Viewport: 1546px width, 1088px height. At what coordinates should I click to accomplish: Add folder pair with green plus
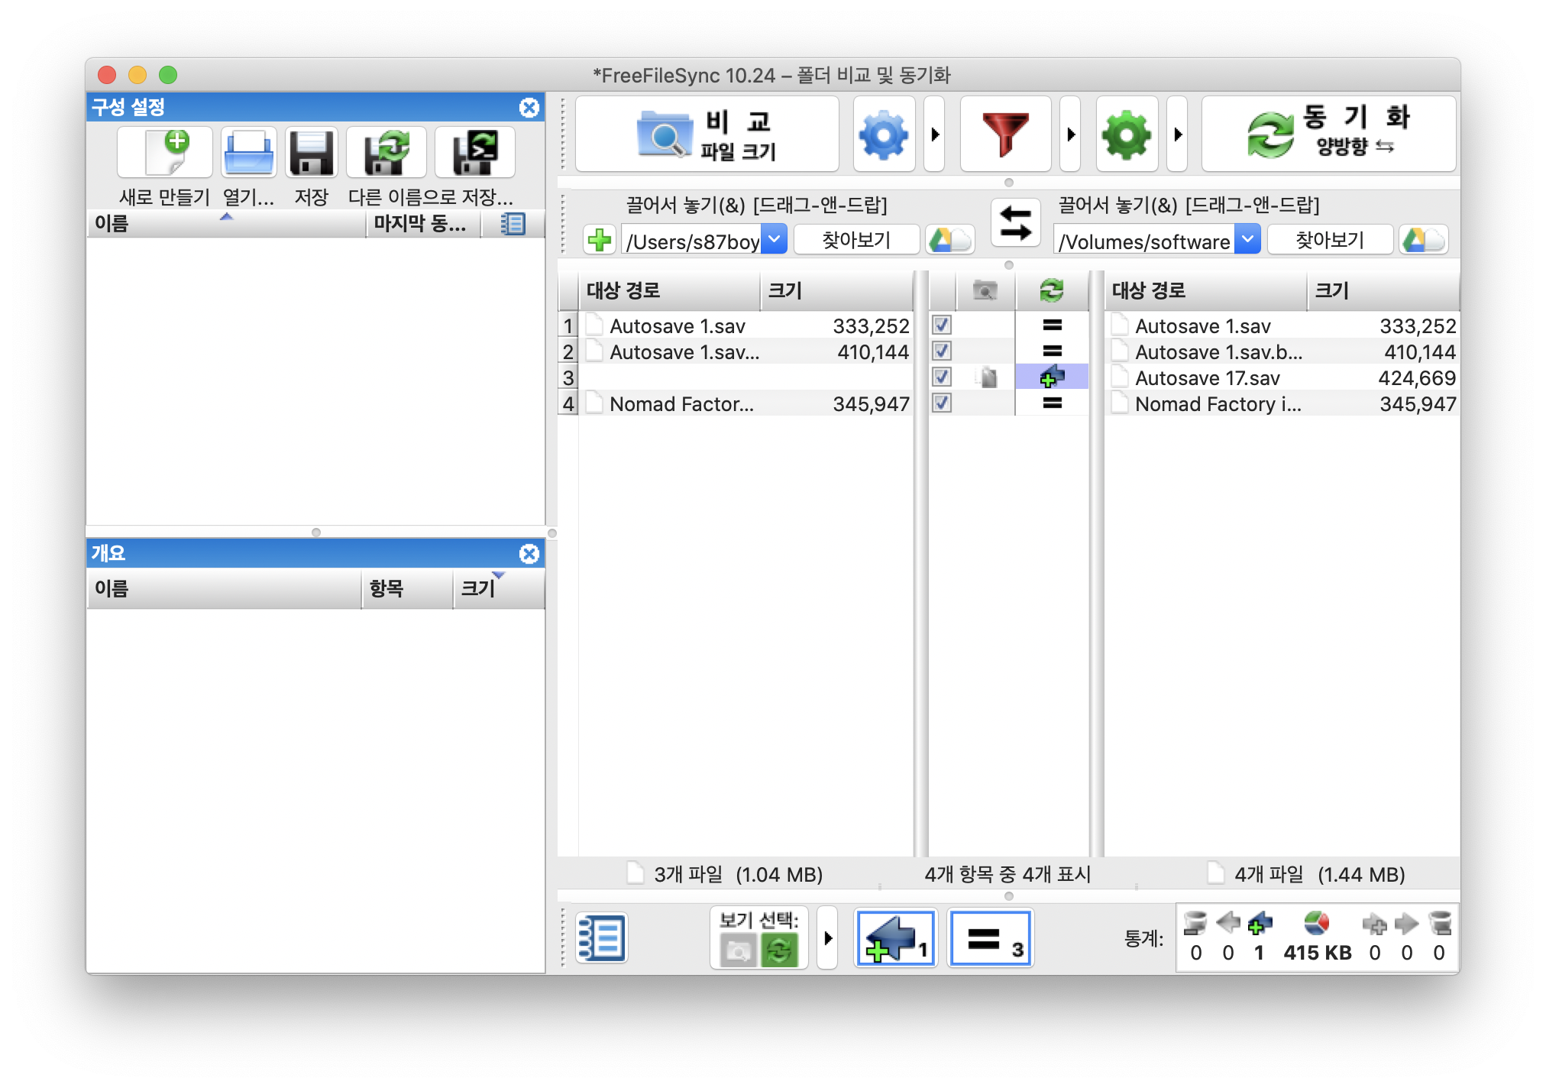pyautogui.click(x=600, y=240)
